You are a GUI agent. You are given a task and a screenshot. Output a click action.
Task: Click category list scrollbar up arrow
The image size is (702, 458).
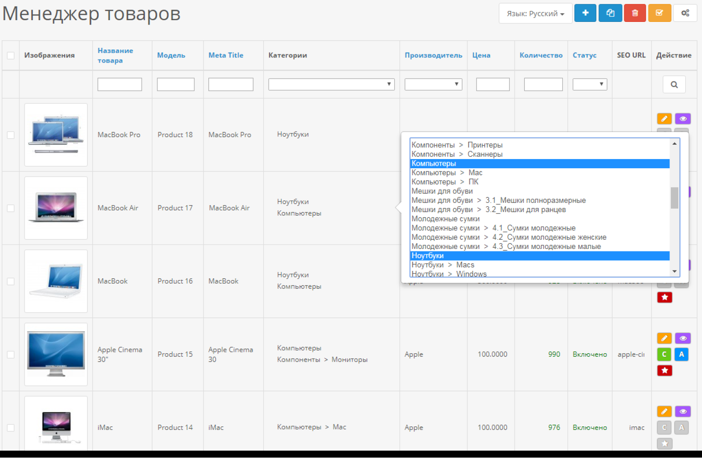674,143
